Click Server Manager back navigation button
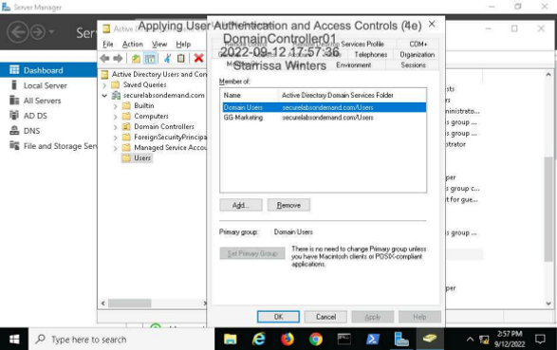Image resolution: width=557 pixels, height=350 pixels. coord(17,32)
